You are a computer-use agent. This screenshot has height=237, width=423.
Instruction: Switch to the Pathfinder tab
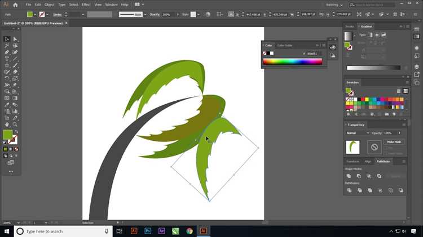[x=383, y=162]
